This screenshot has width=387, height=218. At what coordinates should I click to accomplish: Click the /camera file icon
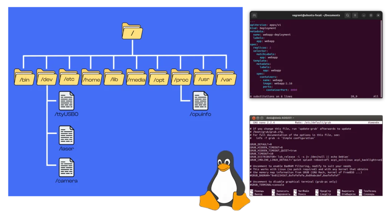point(66,168)
